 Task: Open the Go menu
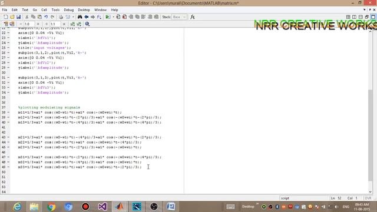tap(35, 10)
